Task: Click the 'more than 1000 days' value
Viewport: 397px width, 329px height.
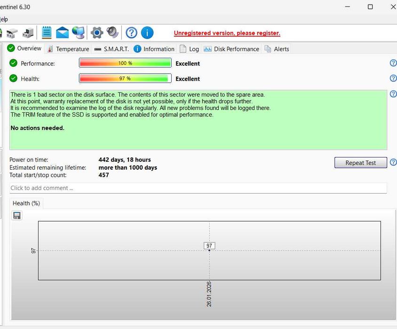Action: [128, 167]
